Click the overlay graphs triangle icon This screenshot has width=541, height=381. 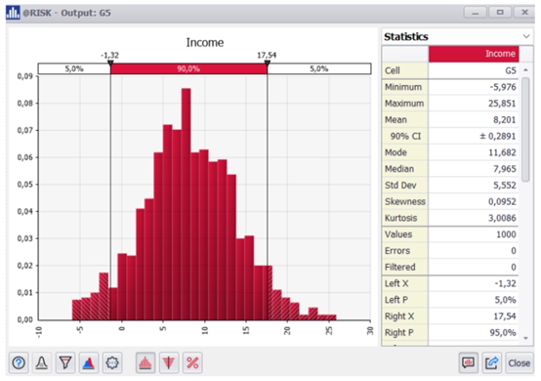pos(89,362)
